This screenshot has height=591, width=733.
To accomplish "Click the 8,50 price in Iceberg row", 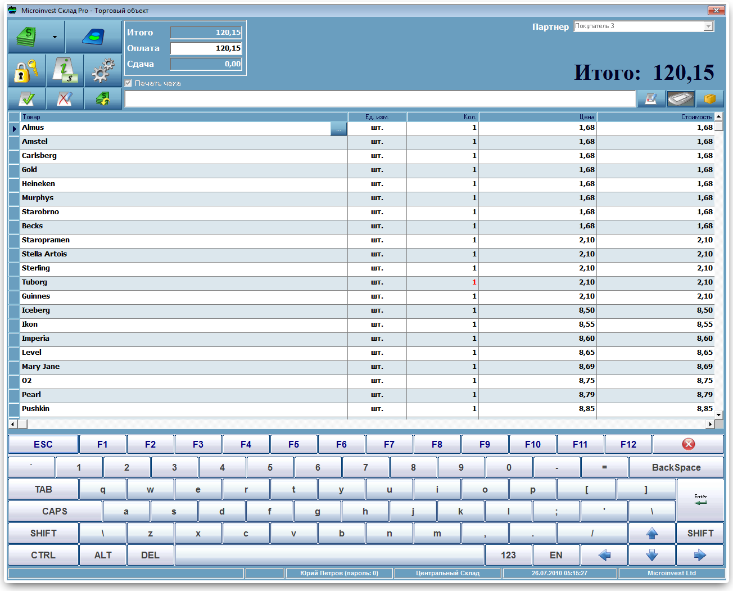I will tap(586, 310).
